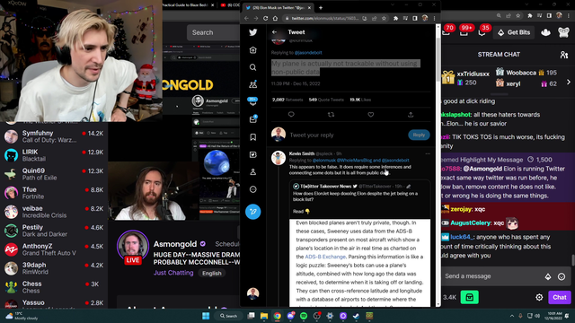Click the Reply button
This screenshot has width=575, height=323.
click(x=419, y=135)
